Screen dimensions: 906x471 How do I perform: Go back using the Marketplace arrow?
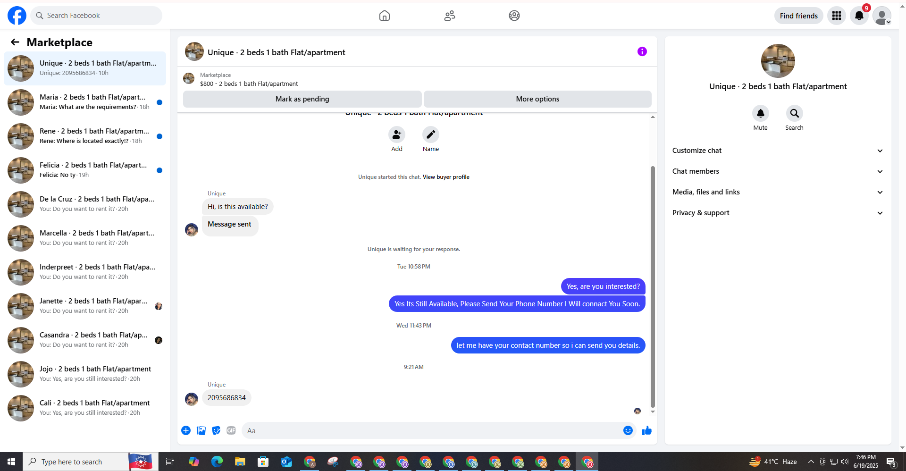pos(15,42)
